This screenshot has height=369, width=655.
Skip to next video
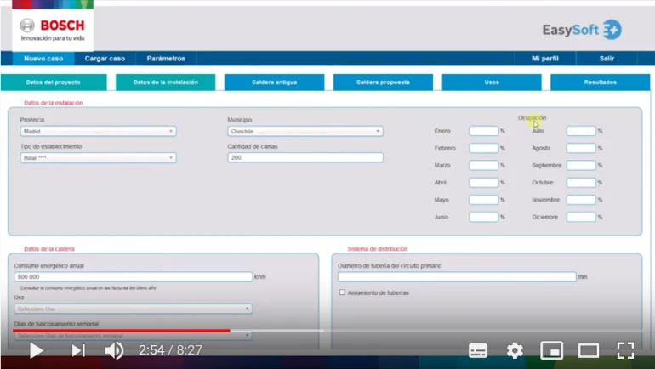[78, 350]
